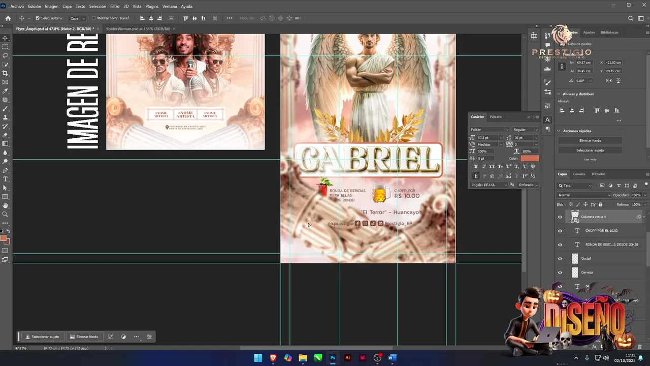The width and height of the screenshot is (650, 366).
Task: Apply Faux Bold in Carácter panel
Action: [476, 167]
